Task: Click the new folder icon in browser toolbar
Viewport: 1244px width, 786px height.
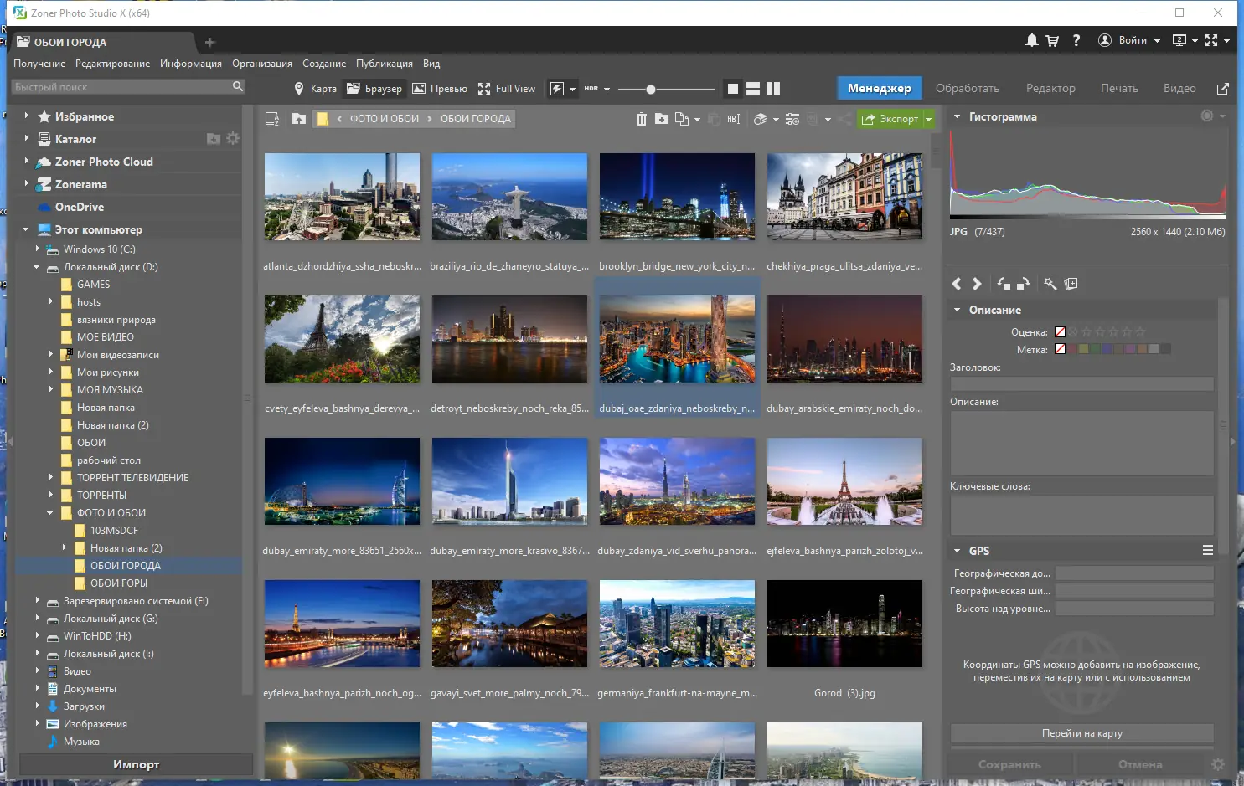Action: (661, 119)
